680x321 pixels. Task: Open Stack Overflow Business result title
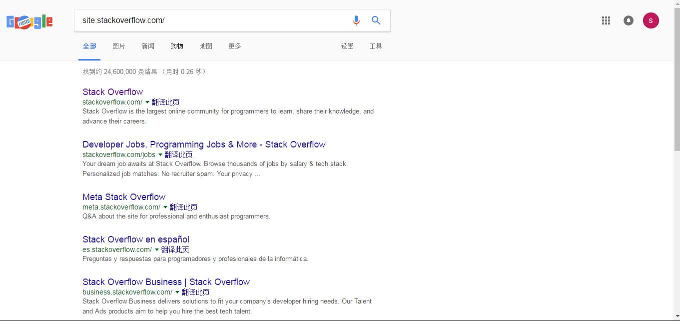tap(166, 282)
